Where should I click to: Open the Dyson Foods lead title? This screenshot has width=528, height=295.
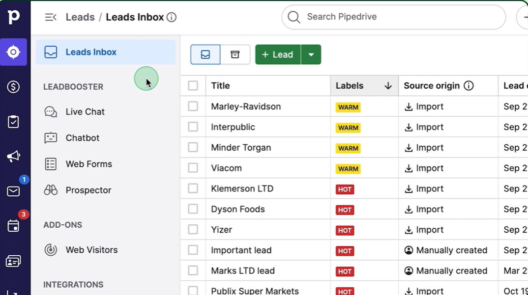238,209
